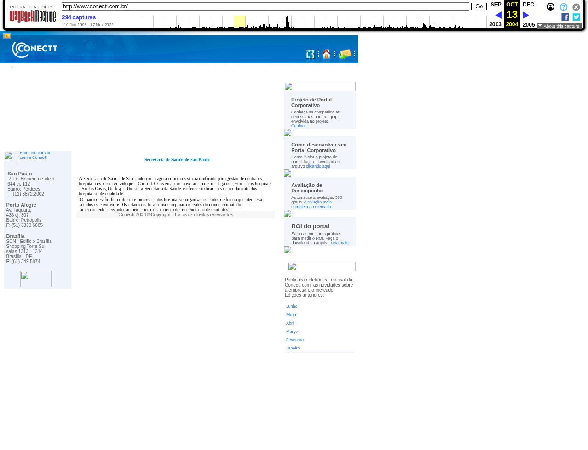Click the Wayback Machine logo

[x=32, y=14]
